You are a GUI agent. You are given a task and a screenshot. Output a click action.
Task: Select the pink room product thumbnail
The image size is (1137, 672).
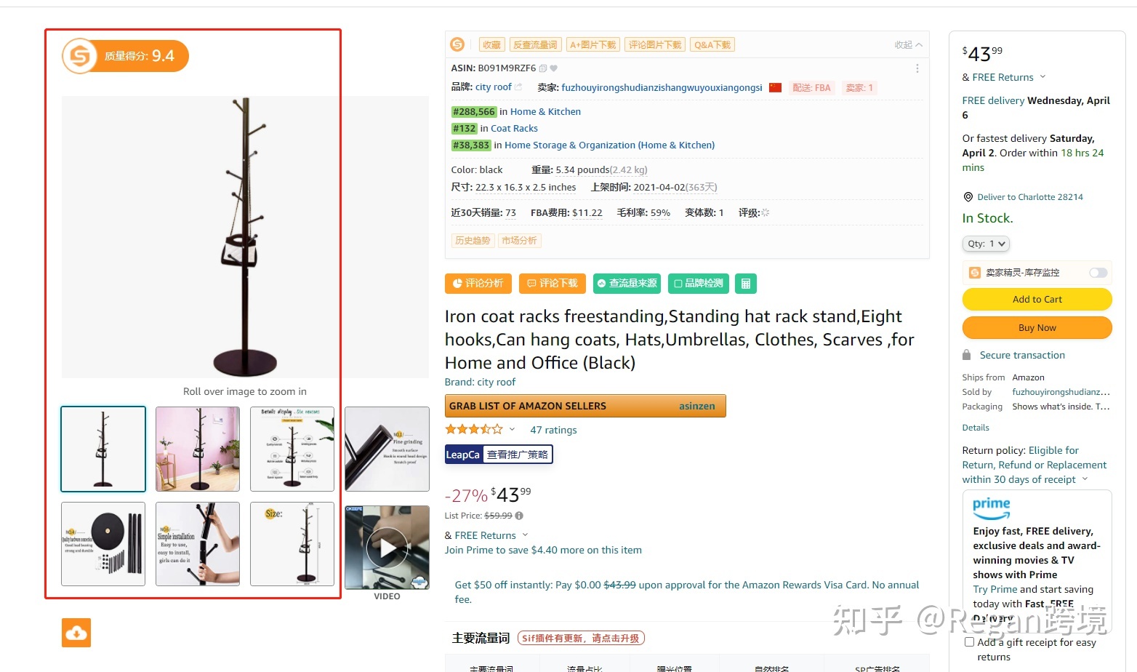[x=198, y=449]
